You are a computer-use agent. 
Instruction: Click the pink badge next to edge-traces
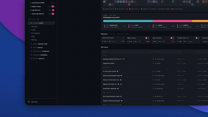point(53,6)
